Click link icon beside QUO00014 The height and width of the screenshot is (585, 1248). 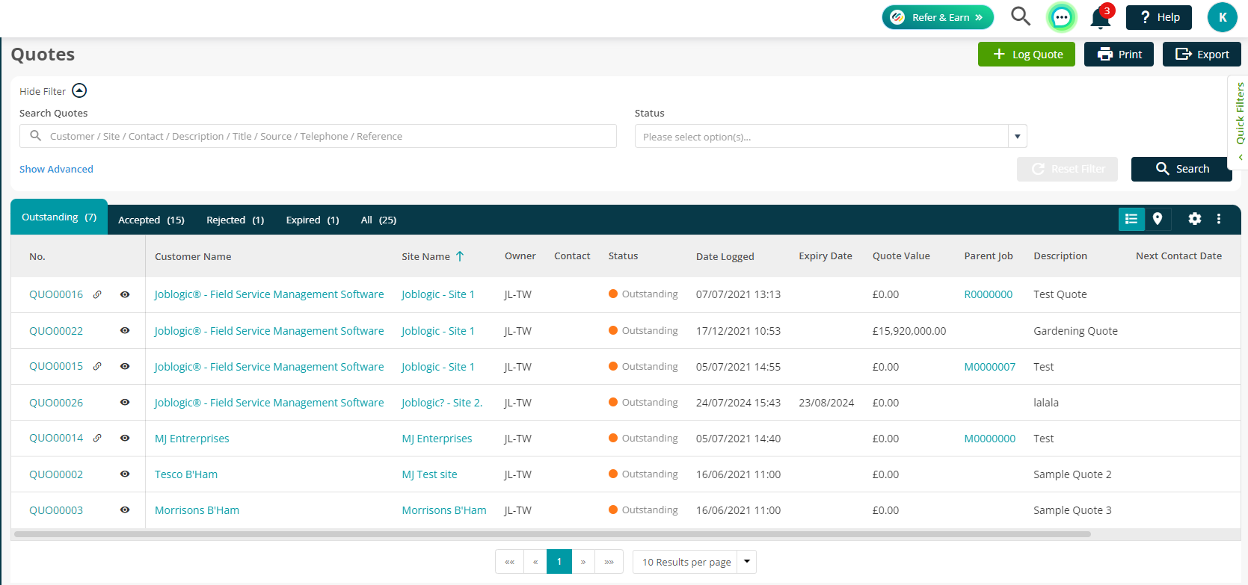[x=97, y=438]
